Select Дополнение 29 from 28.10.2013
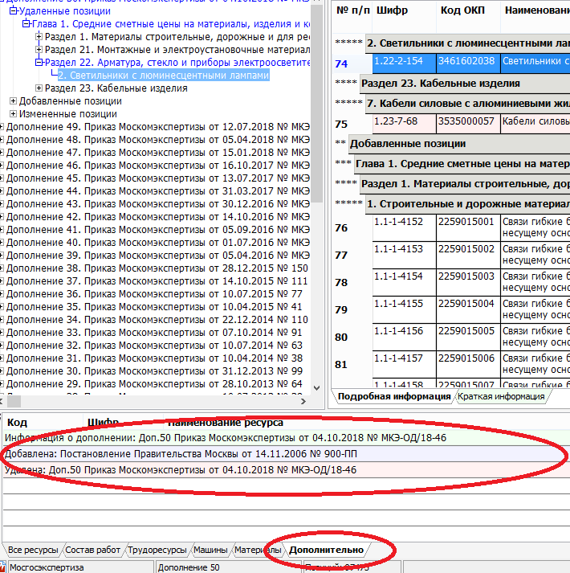Screen dimensions: 570x573 [154, 384]
